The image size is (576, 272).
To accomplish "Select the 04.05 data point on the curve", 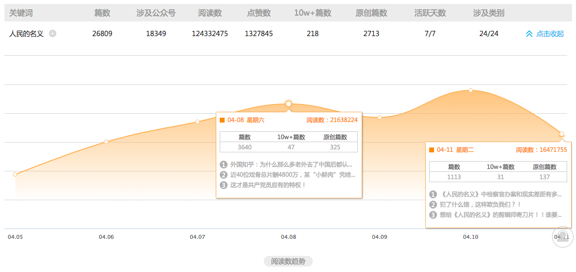I will click(x=15, y=174).
